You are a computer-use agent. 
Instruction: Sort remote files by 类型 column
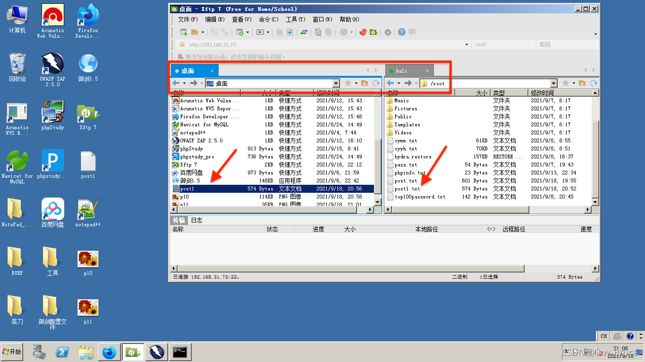(509, 93)
